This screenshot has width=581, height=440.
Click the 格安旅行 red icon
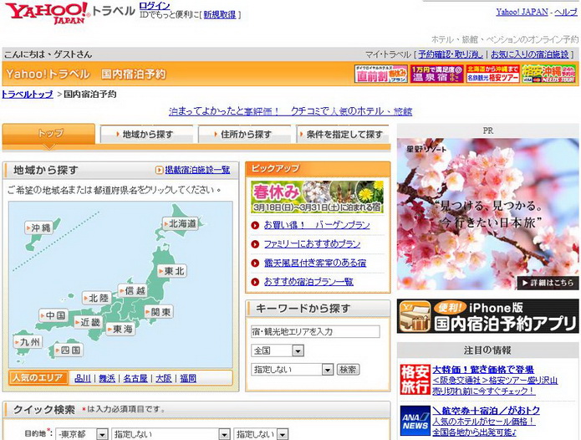click(415, 380)
